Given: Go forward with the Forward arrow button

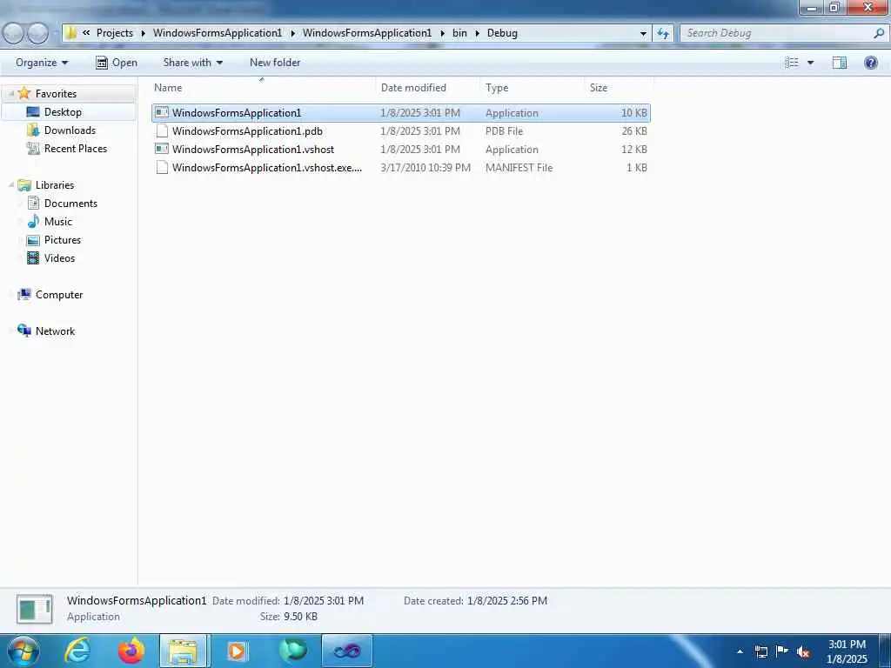Looking at the screenshot, I should point(38,34).
